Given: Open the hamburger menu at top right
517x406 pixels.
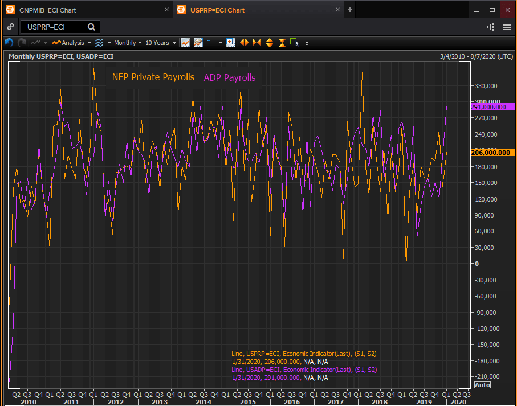Looking at the screenshot, I should tap(507, 27).
